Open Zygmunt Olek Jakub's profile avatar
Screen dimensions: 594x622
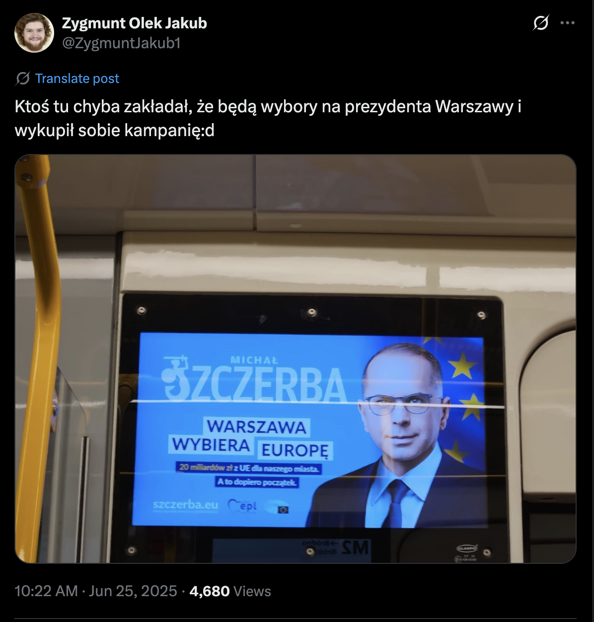[x=34, y=33]
